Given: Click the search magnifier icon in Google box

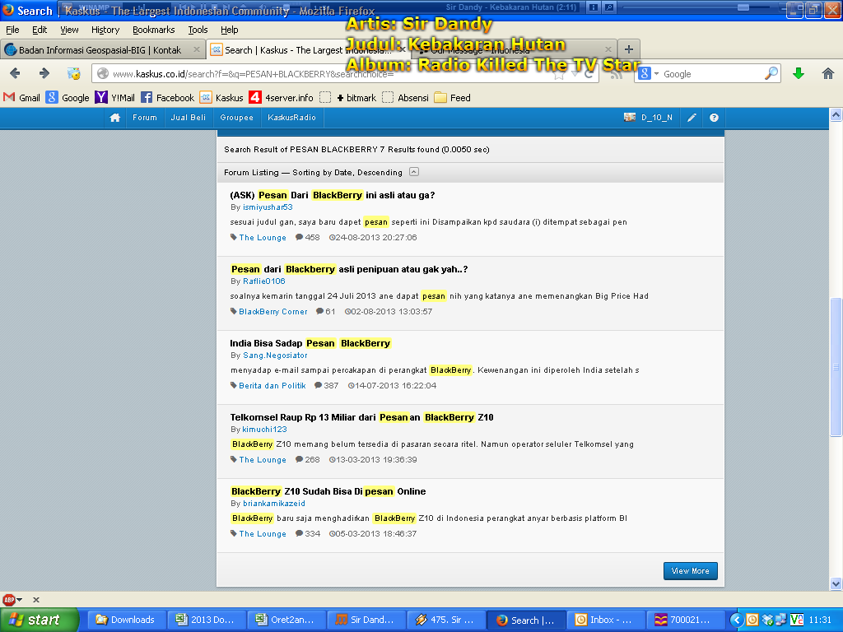Looking at the screenshot, I should (771, 73).
